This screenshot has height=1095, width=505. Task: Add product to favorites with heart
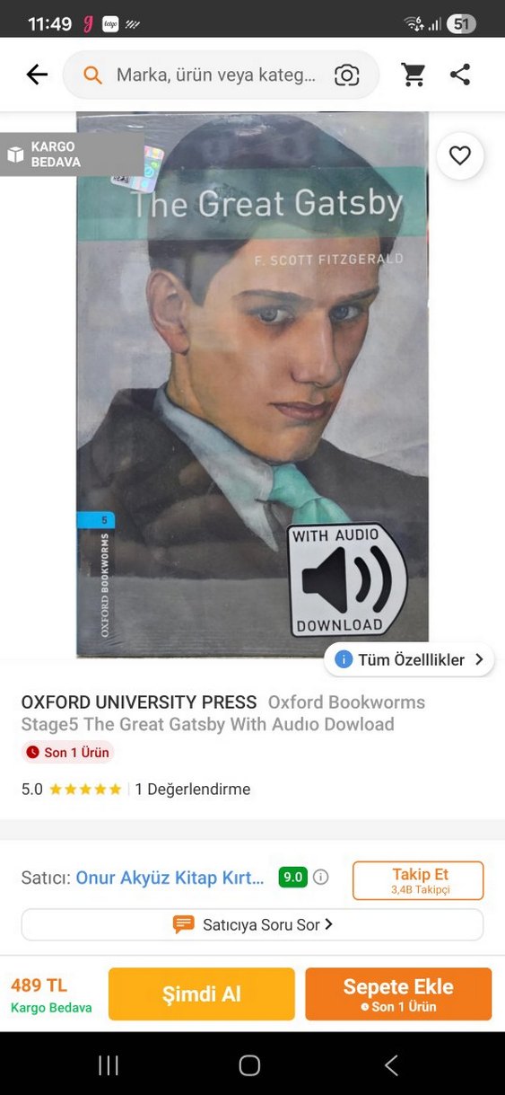460,156
